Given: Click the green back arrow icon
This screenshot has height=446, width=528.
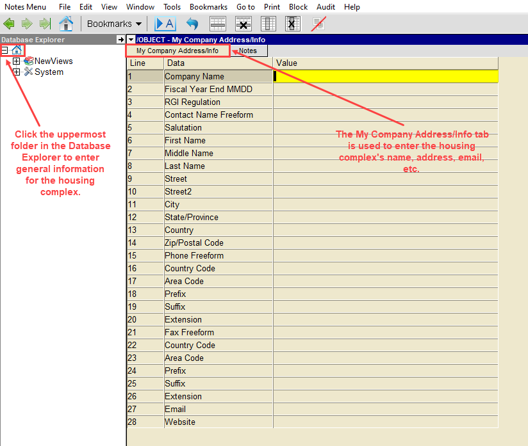Looking at the screenshot, I should click(x=9, y=24).
